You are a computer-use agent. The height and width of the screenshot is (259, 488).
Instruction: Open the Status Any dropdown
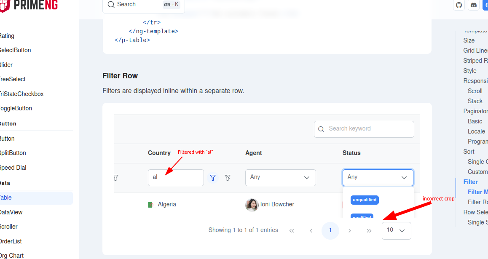click(x=378, y=177)
